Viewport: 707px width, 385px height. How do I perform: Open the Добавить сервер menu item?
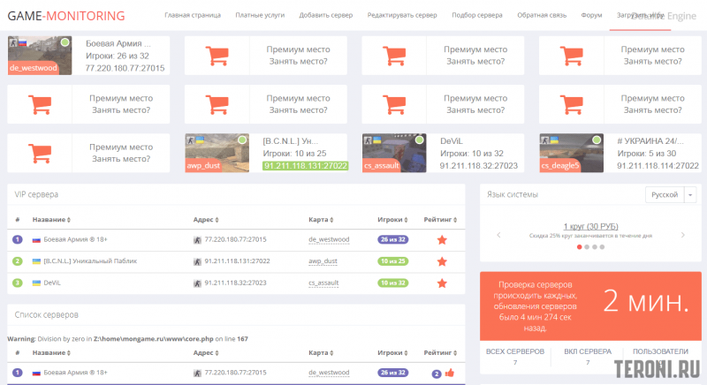[x=326, y=16]
